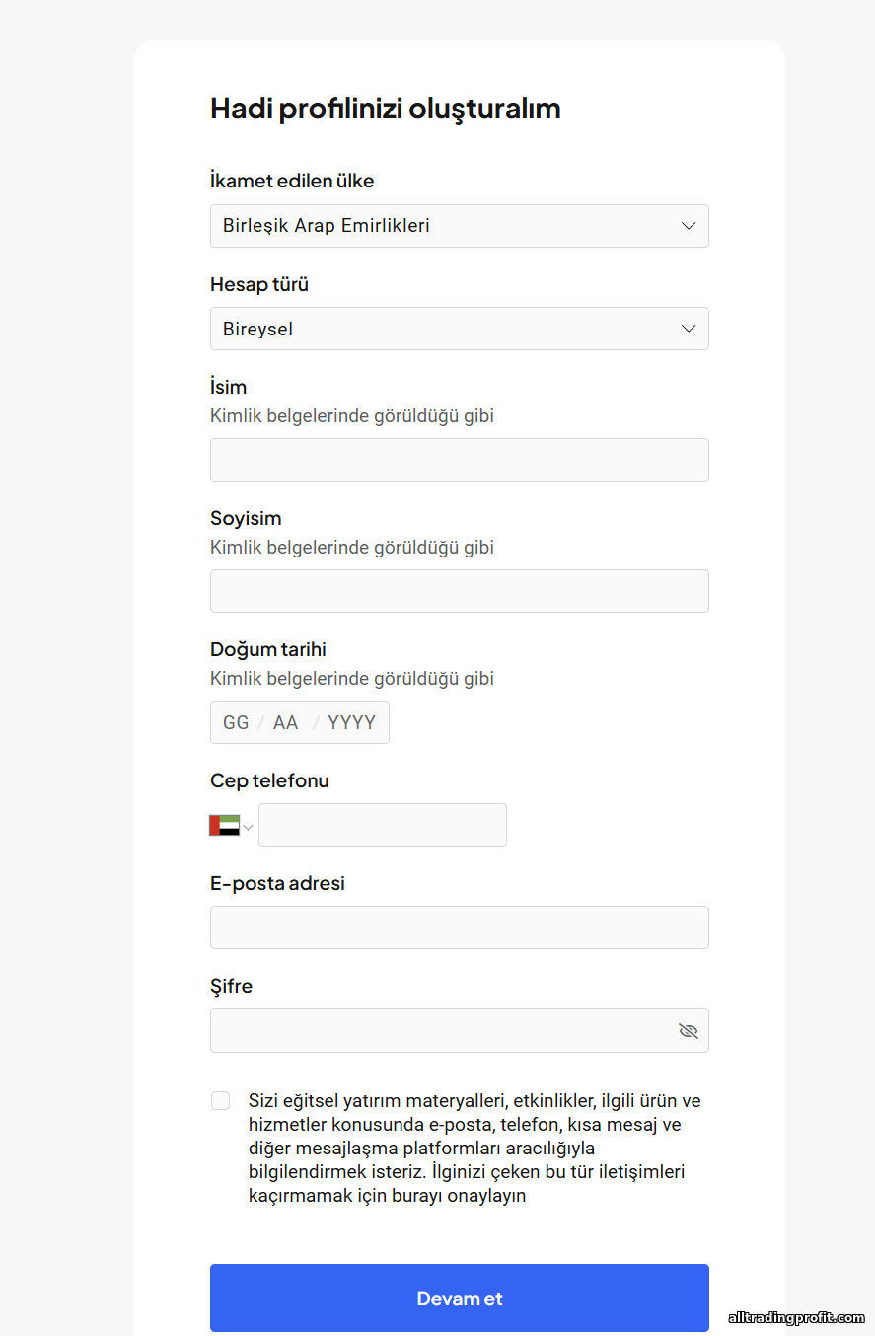This screenshot has width=875, height=1336.
Task: Expand the Hesap türü dropdown chevron
Action: click(689, 329)
